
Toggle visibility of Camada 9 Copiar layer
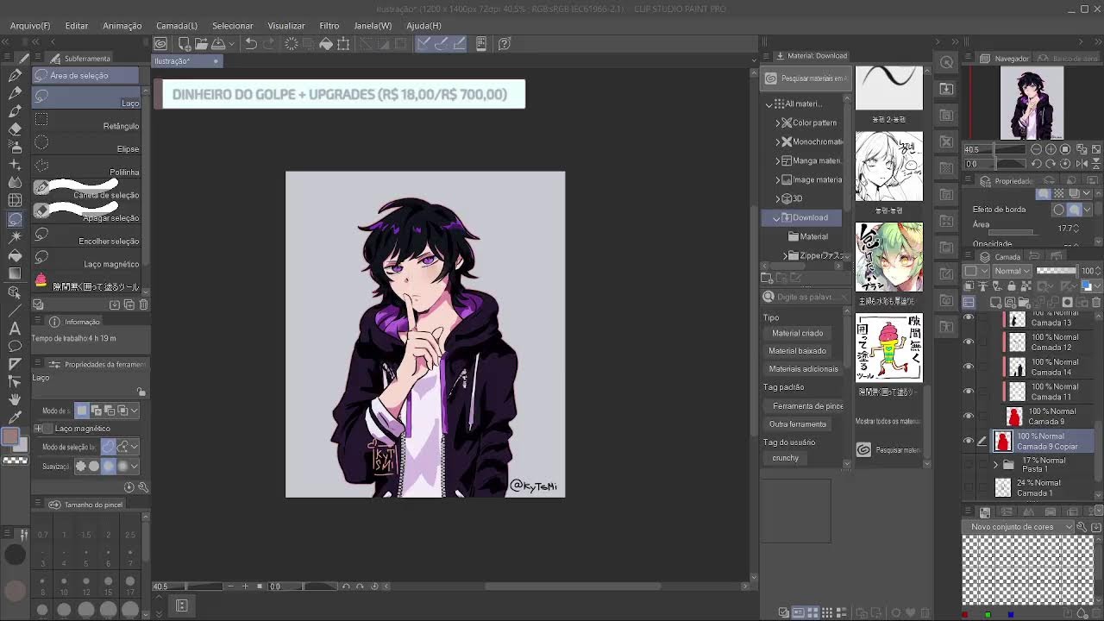tap(969, 441)
